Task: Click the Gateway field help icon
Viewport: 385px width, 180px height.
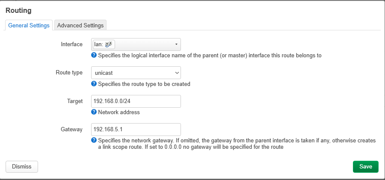Action: [x=94, y=140]
